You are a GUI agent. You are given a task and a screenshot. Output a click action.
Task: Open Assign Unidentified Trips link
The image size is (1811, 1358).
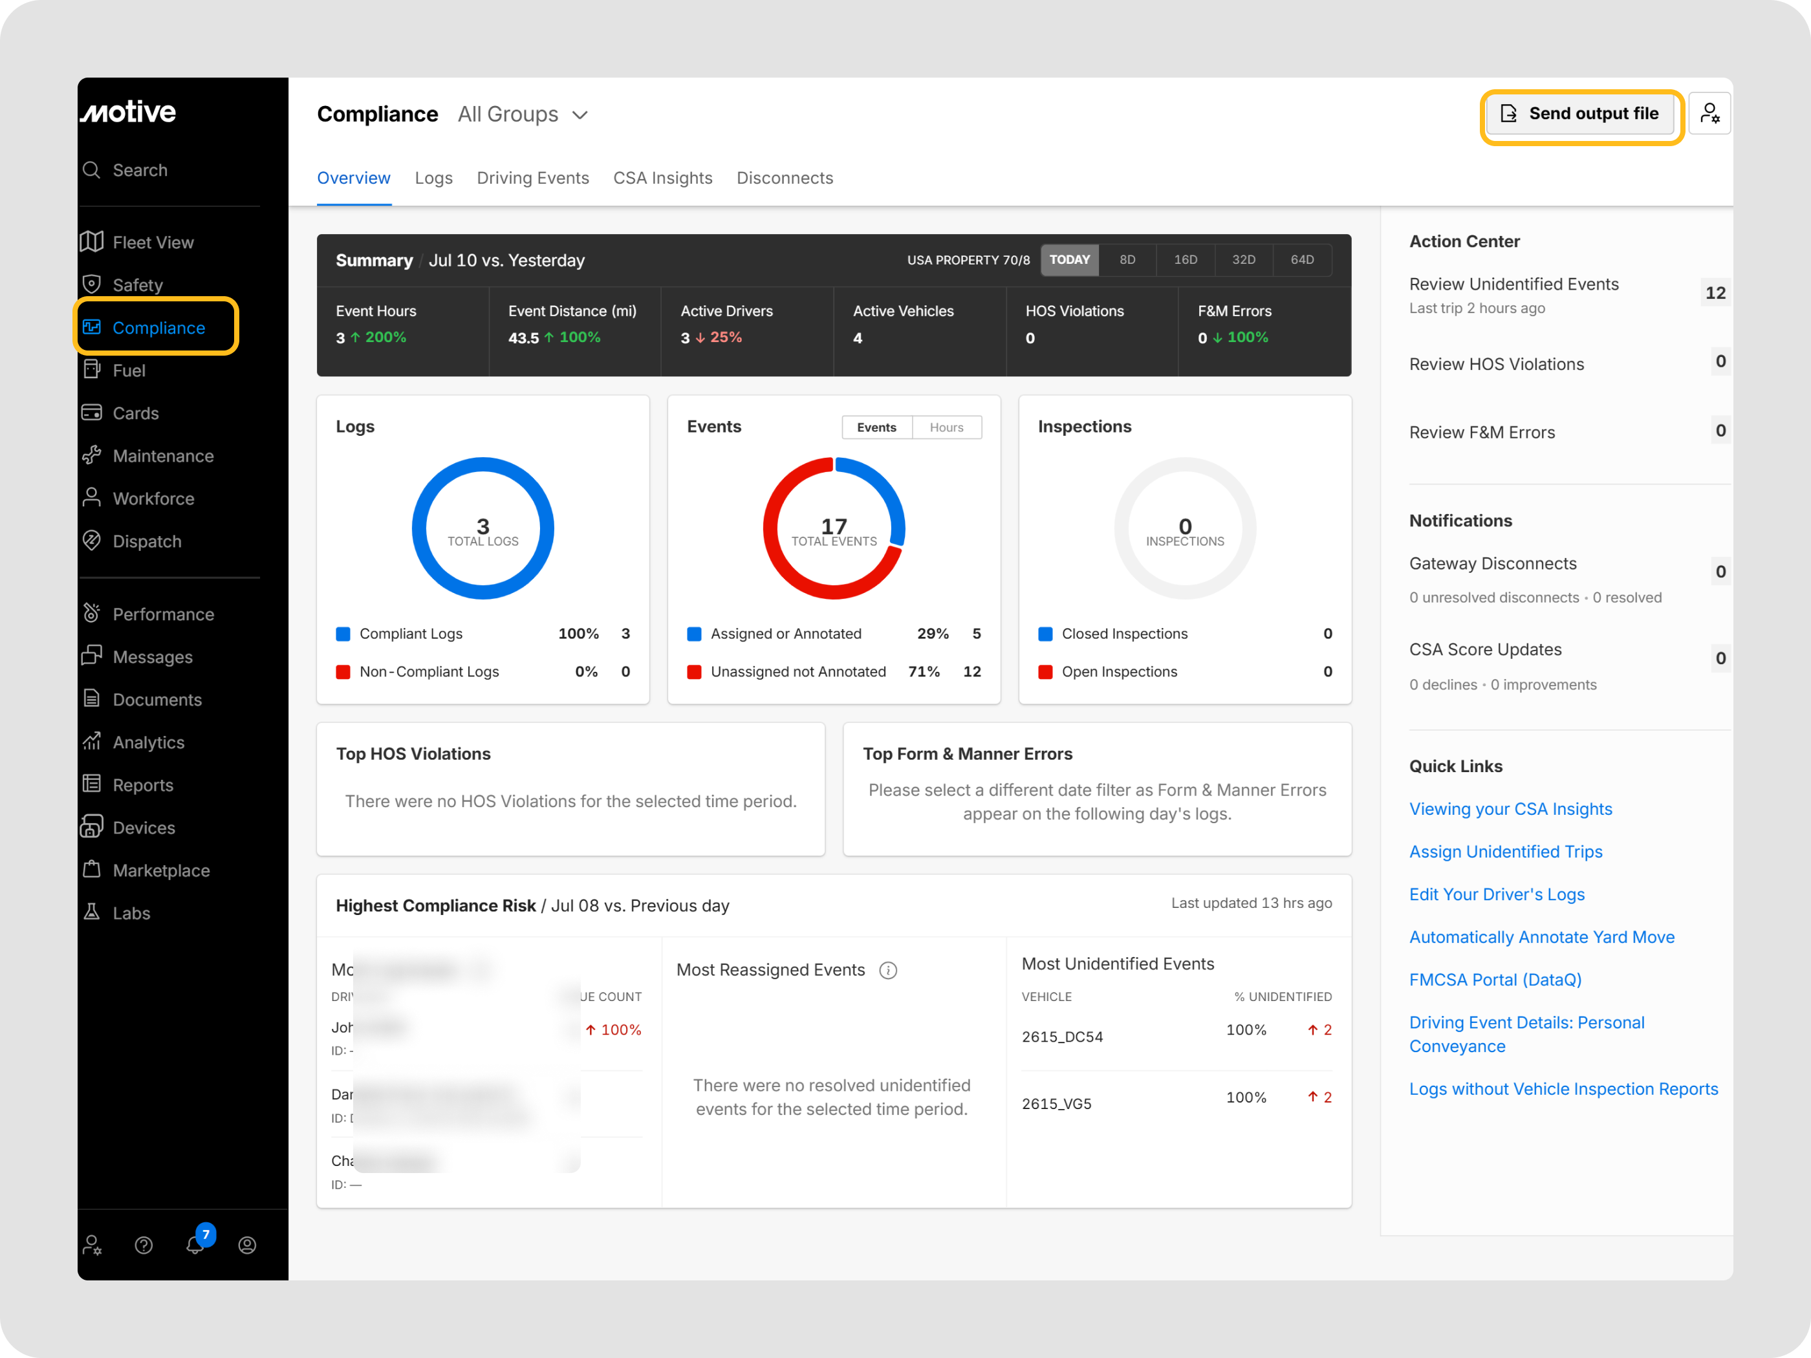click(x=1506, y=851)
